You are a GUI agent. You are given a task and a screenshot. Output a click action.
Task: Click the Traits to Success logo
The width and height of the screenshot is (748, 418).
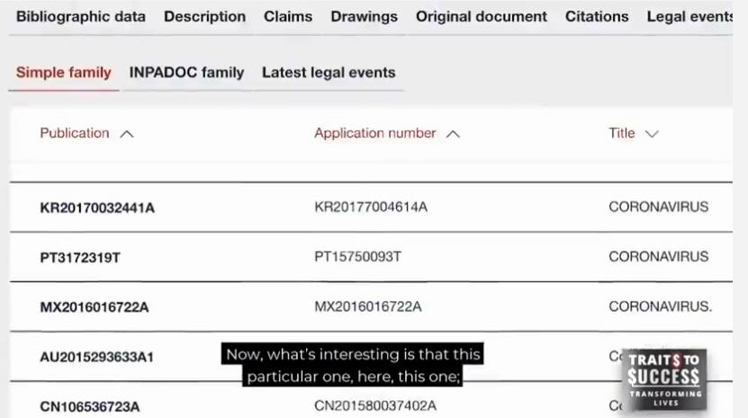(665, 378)
